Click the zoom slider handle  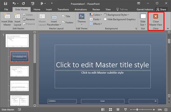137,110
